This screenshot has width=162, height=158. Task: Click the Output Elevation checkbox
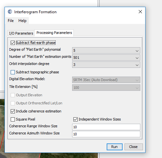pyautogui.click(x=13, y=95)
